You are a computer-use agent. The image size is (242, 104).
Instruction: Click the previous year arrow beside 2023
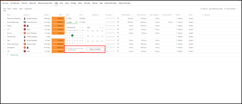point(100,28)
